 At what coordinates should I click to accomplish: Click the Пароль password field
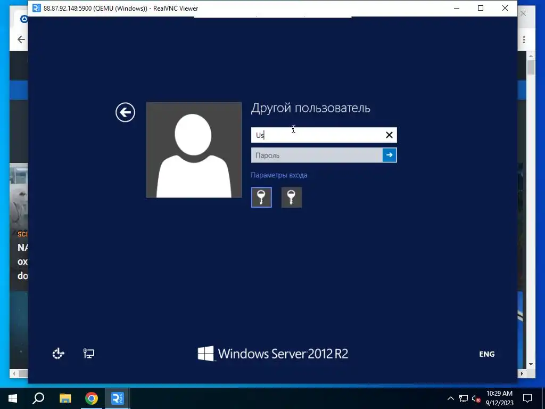pos(317,155)
